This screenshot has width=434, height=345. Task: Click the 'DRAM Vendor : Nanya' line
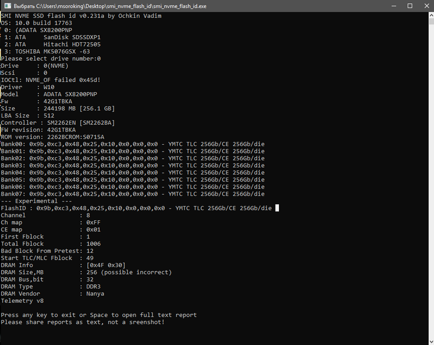pos(53,294)
